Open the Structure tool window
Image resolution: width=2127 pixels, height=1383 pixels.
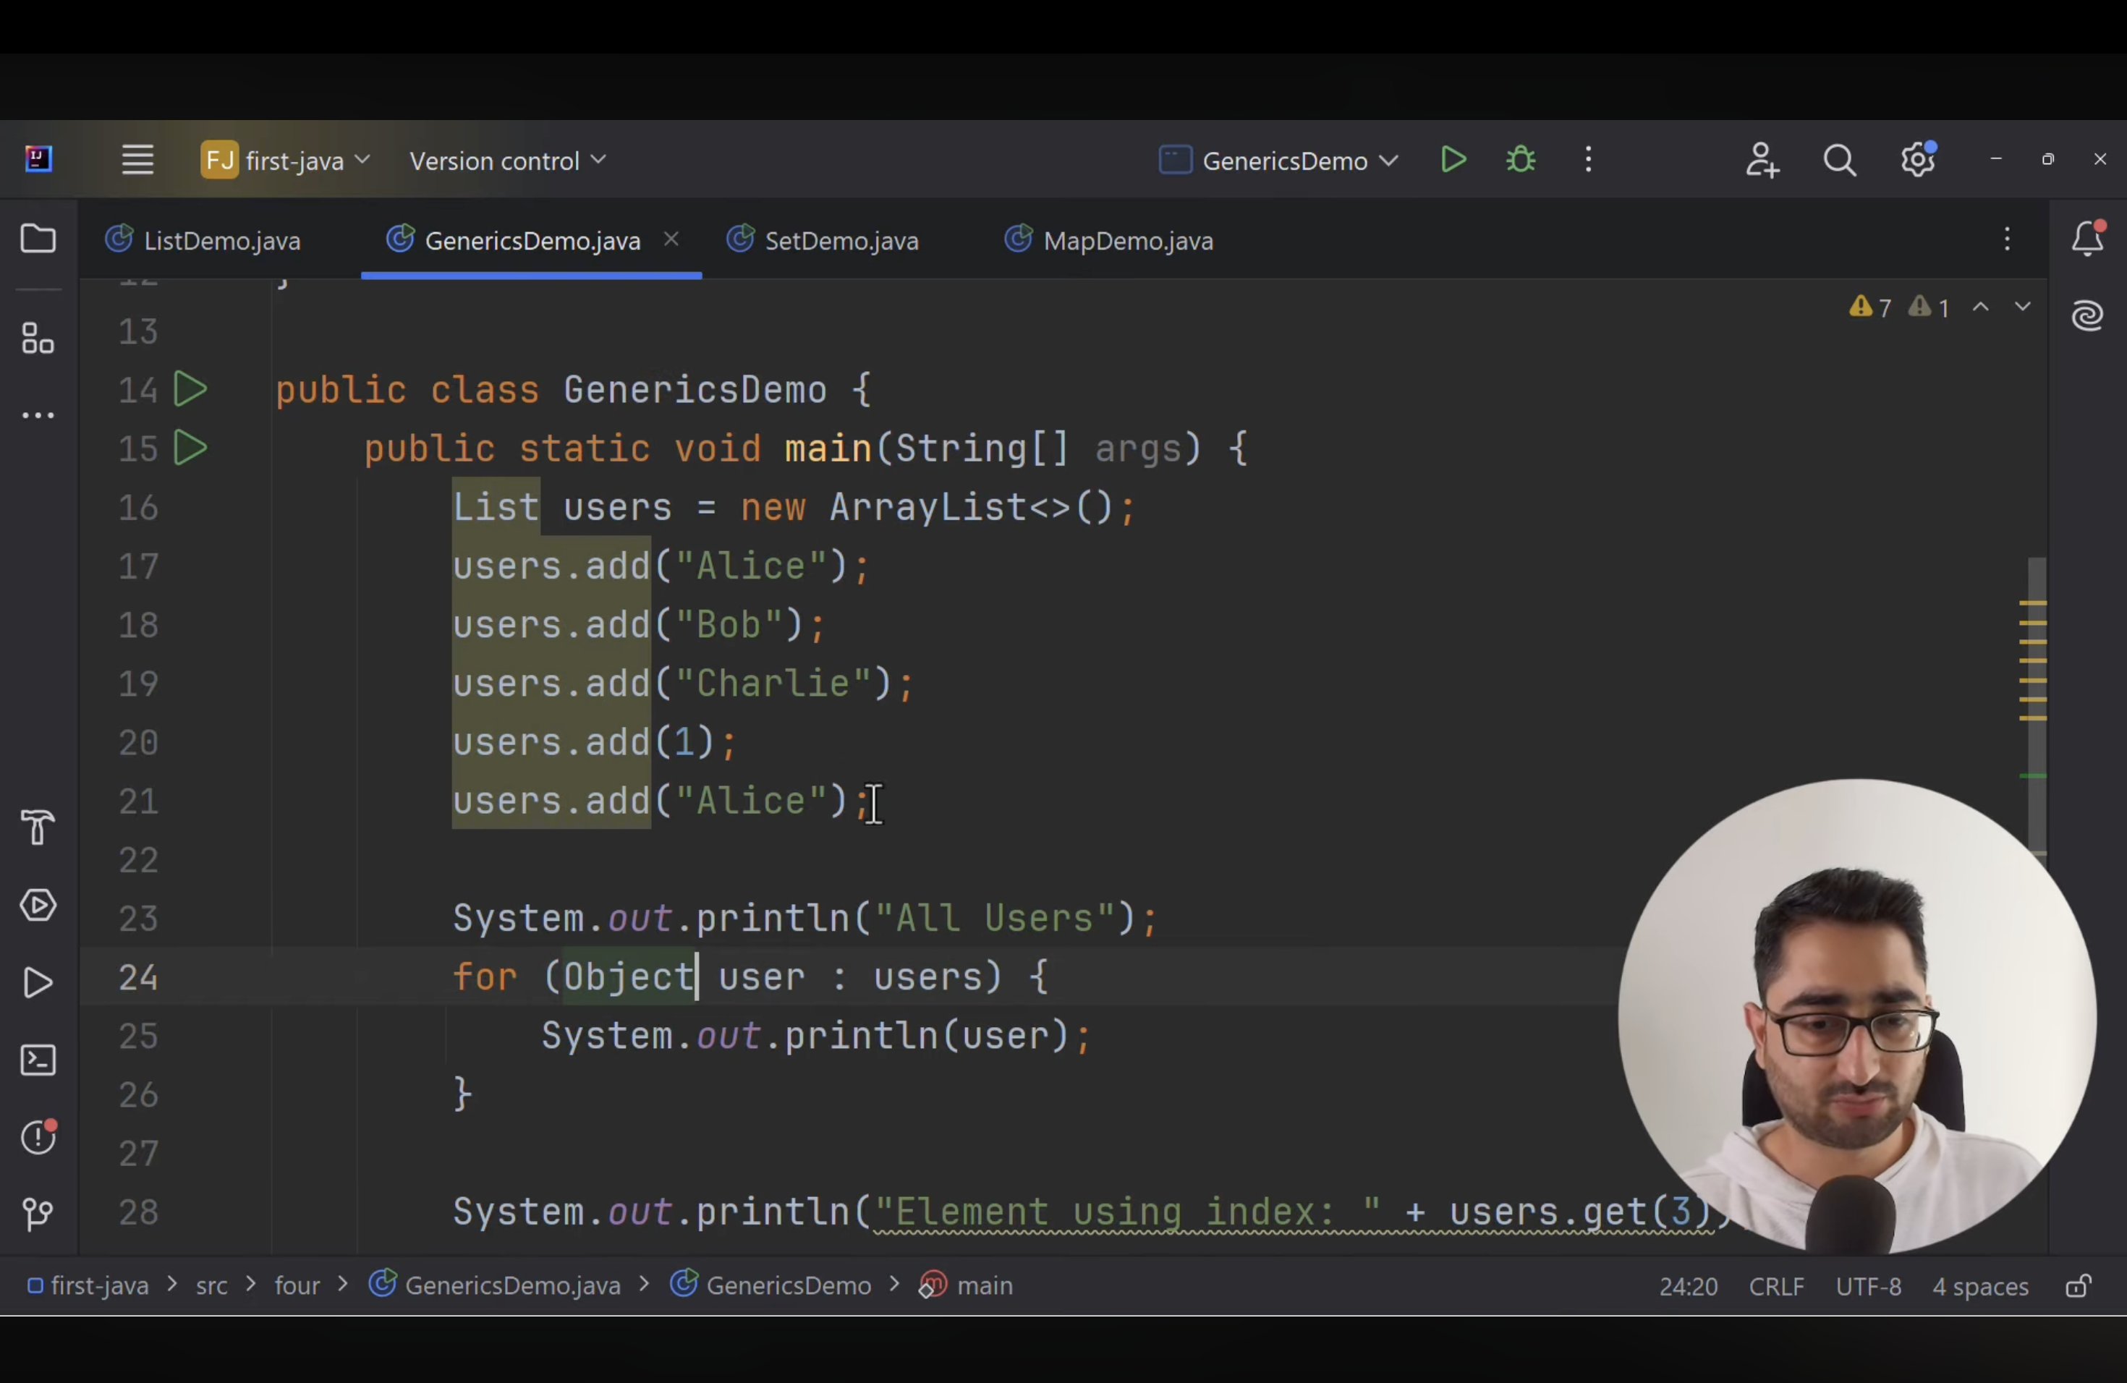point(38,339)
